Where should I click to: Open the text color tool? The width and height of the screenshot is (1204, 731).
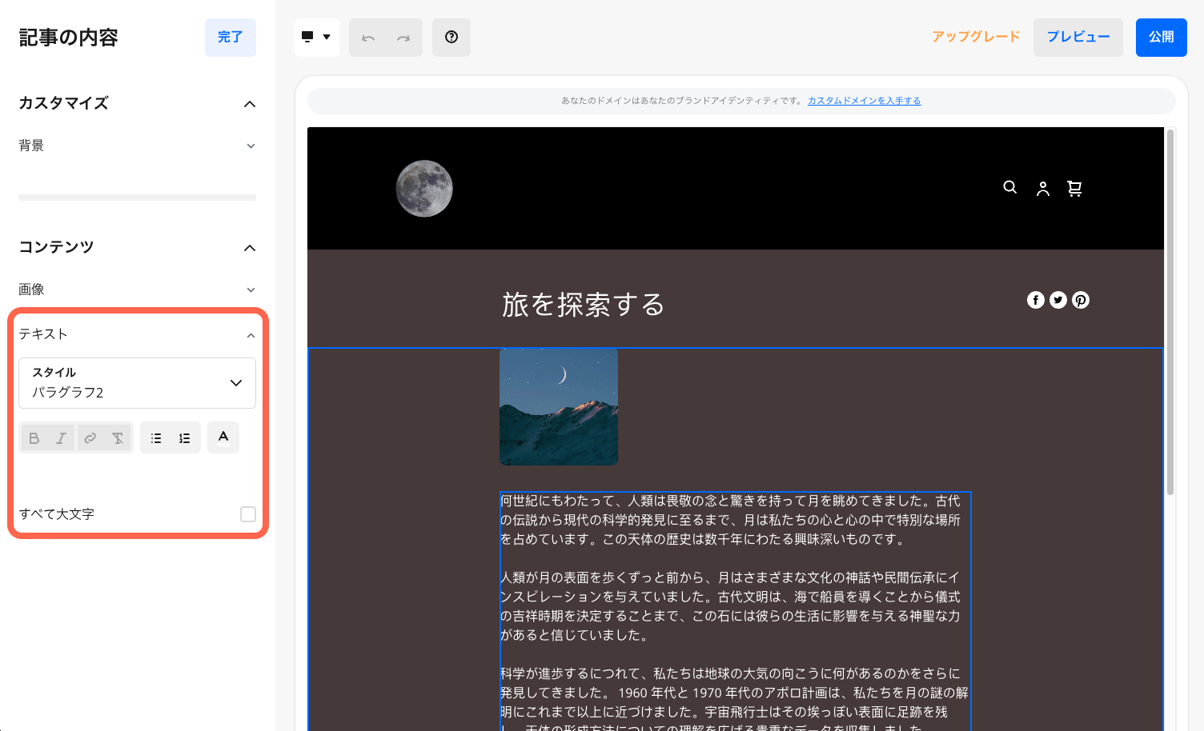pos(223,437)
